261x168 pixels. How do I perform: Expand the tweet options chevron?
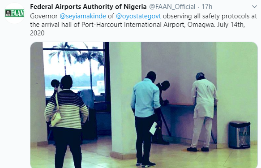tap(254, 7)
